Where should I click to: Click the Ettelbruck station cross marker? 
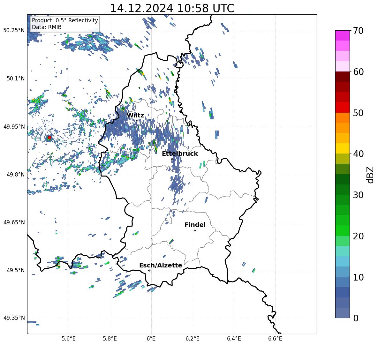click(x=172, y=159)
